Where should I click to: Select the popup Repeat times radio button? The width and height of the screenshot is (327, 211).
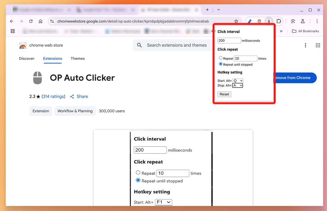(x=220, y=58)
